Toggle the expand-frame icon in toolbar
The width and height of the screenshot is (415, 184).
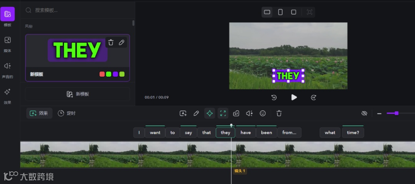click(x=223, y=113)
